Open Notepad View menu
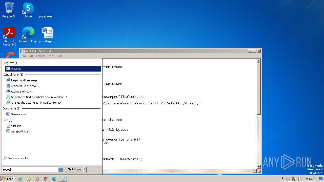Viewport: 324px width, 182px height. click(x=51, y=56)
